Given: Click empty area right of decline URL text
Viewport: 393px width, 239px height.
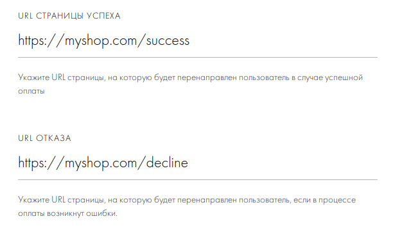Looking at the screenshot, I should pyautogui.click(x=283, y=163).
